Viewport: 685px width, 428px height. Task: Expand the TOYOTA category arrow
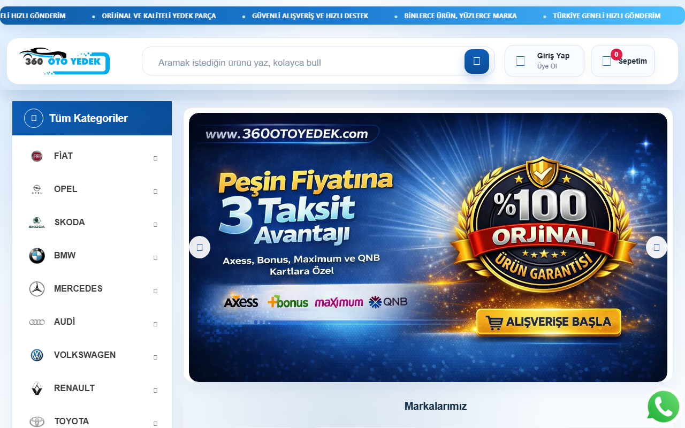click(x=155, y=423)
